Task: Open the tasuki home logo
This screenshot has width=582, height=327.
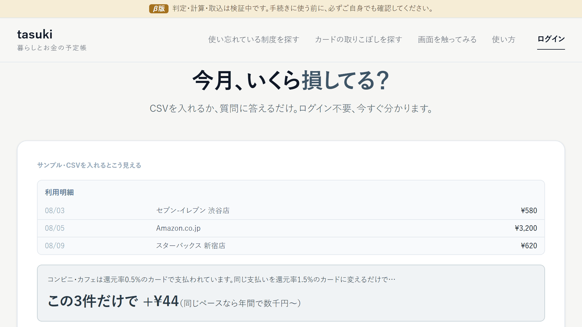Action: point(35,35)
